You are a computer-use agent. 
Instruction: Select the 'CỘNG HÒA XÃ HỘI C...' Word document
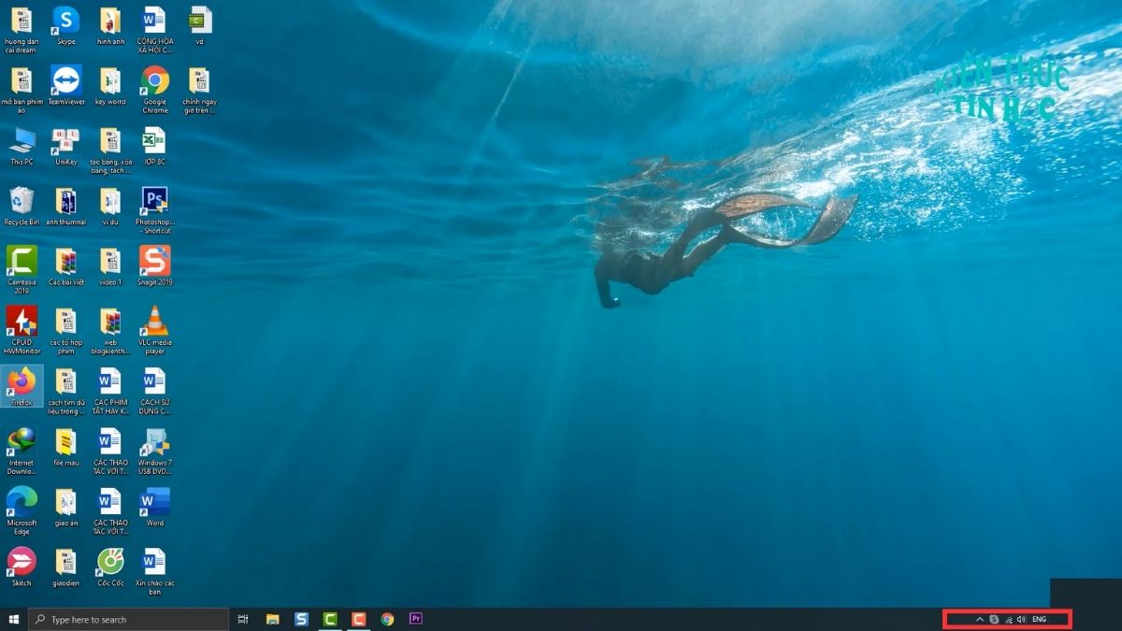(x=155, y=29)
